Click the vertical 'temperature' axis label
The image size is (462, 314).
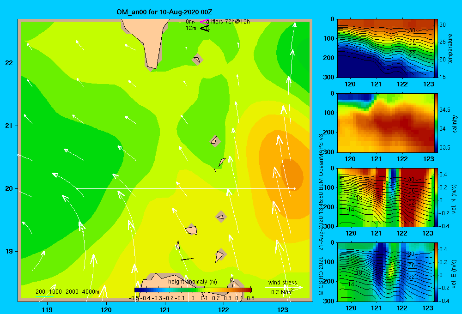click(x=450, y=48)
